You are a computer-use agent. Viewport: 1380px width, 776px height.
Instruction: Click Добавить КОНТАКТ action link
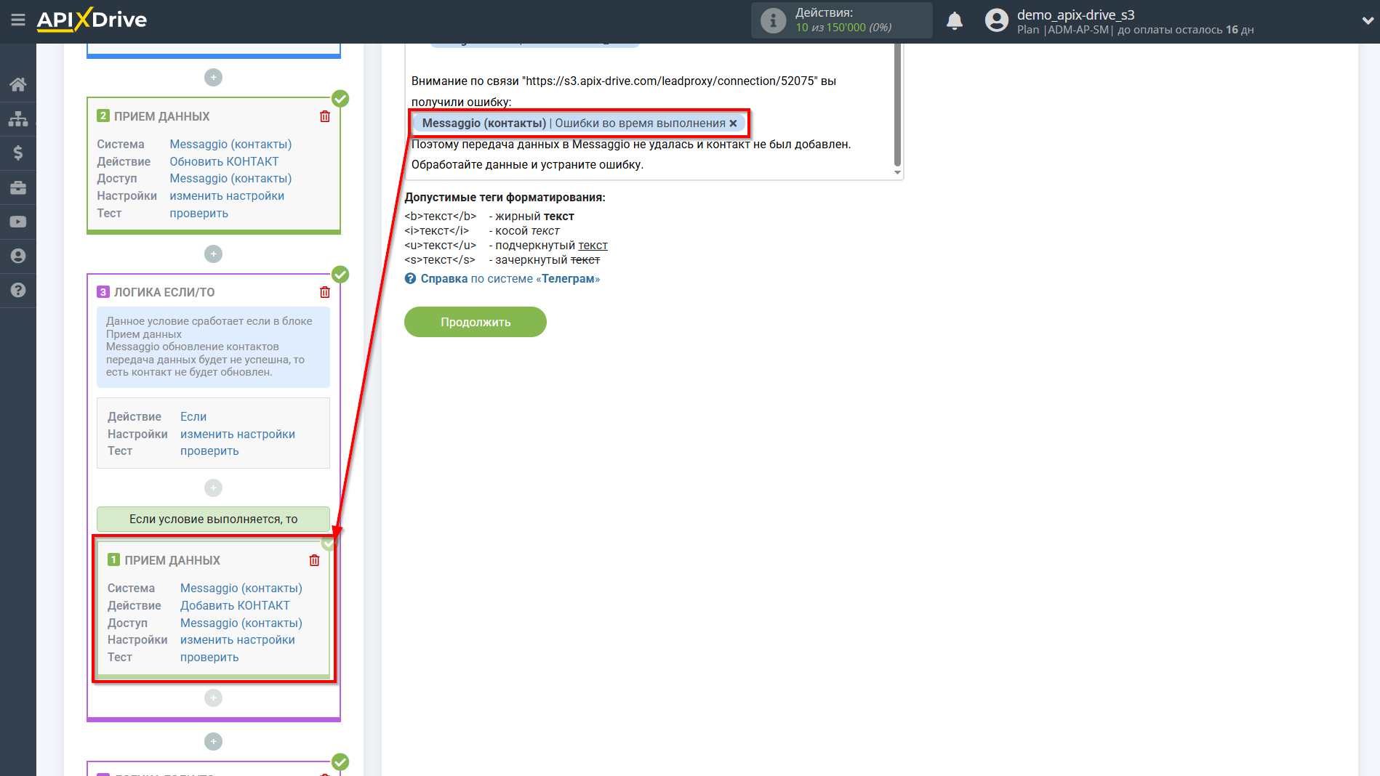coord(235,605)
